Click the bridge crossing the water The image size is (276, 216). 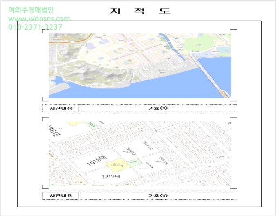click(x=210, y=75)
